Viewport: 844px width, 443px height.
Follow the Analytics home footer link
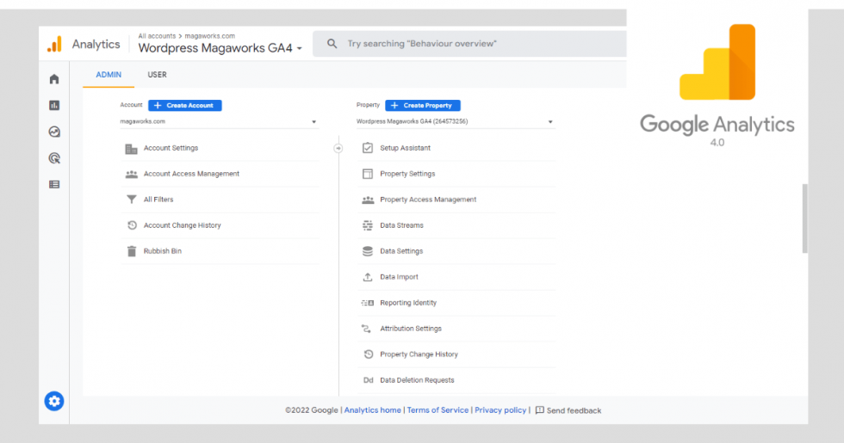372,410
